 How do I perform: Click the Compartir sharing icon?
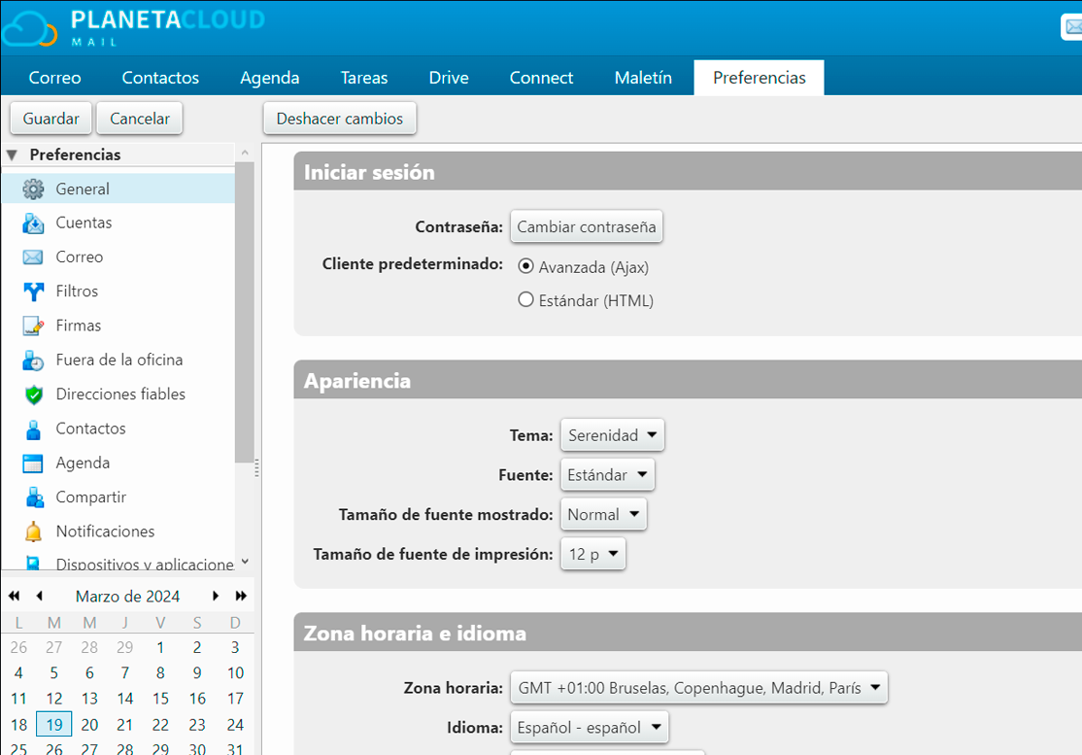33,498
